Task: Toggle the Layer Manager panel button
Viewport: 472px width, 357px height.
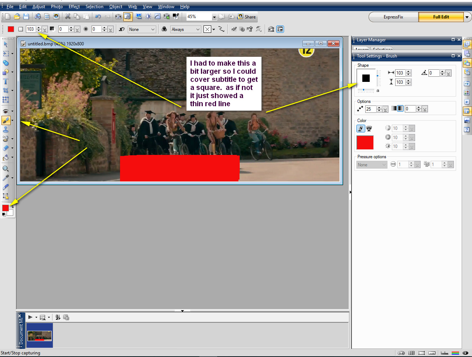Action: (x=467, y=44)
